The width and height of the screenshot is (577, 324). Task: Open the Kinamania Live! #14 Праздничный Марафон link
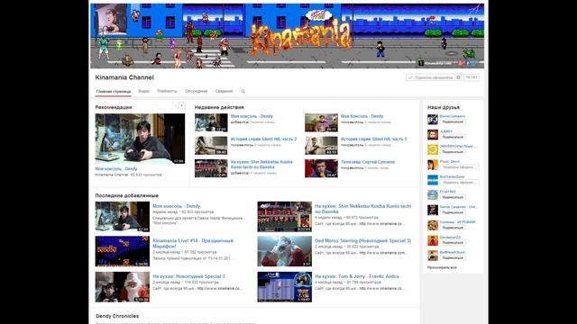pos(193,244)
